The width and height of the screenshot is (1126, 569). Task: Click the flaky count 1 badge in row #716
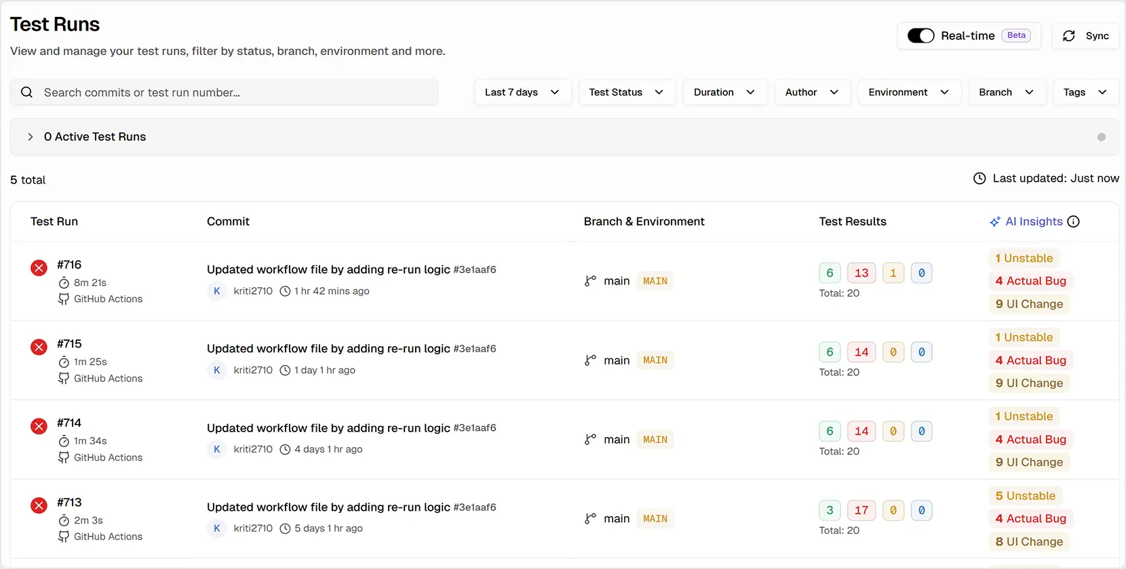click(x=893, y=273)
